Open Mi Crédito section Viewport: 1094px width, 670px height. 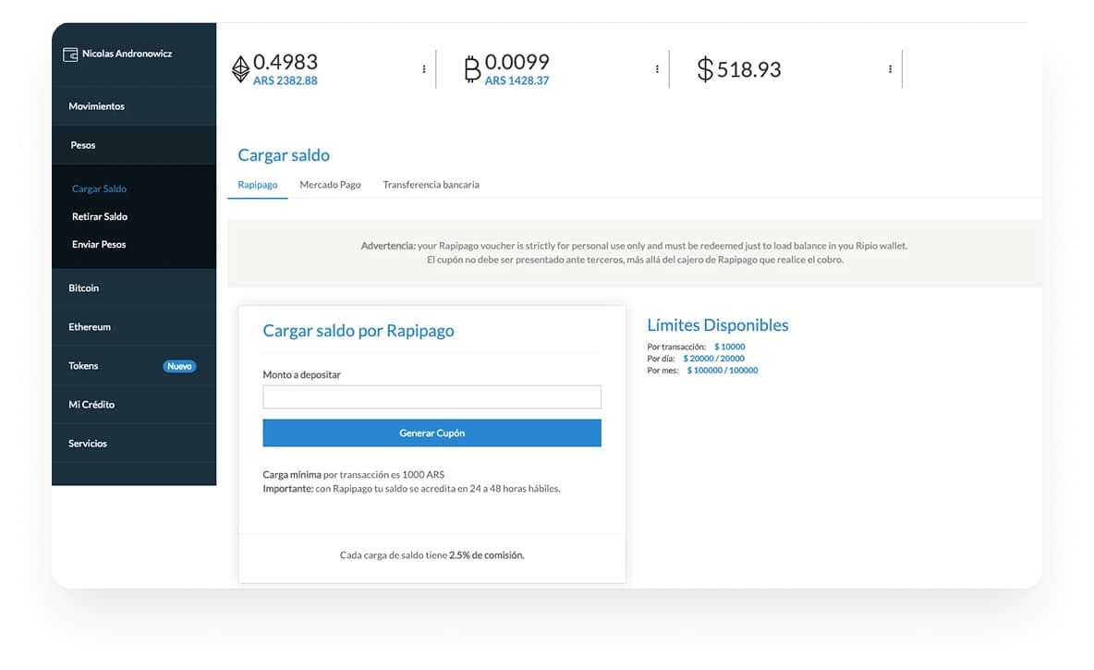[134, 405]
